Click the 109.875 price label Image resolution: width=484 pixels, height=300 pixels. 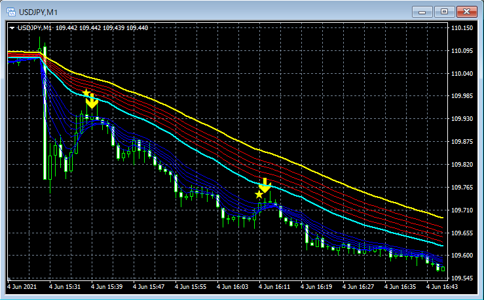[462, 142]
